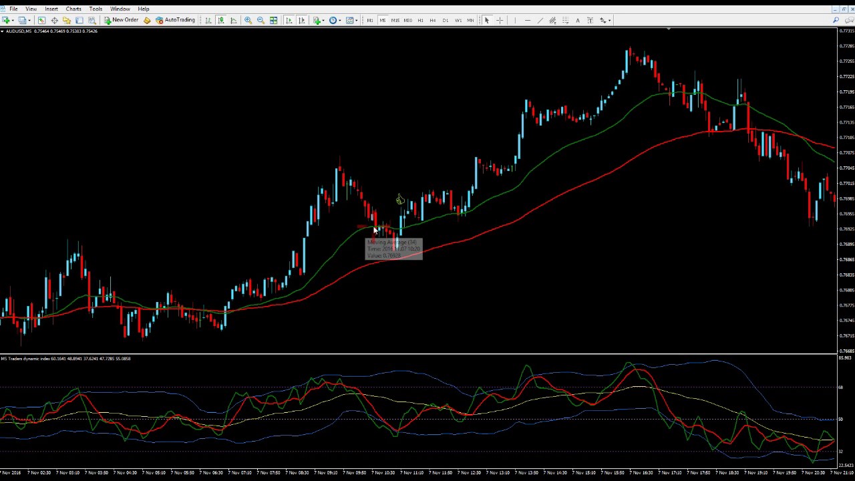
Task: Click the 68 level on indicator scale
Action: [840, 387]
